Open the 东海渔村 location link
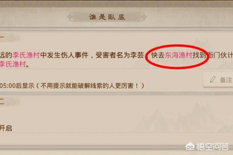The height and width of the screenshot is (155, 233). 179,55
